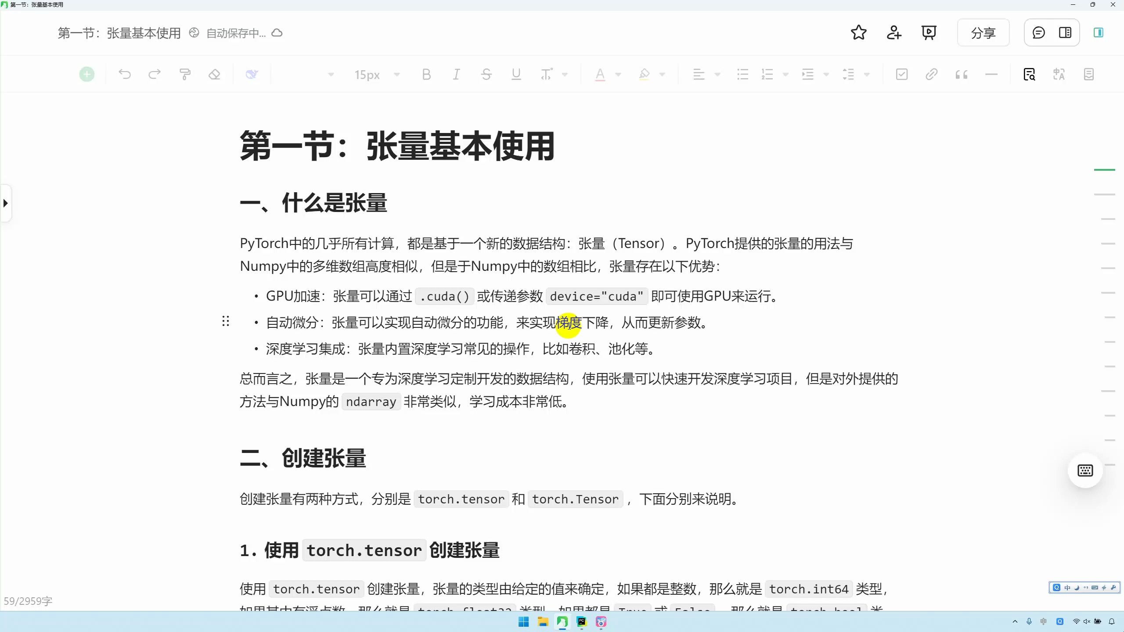This screenshot has height=632, width=1124.
Task: Click the 分享 share button
Action: click(983, 32)
